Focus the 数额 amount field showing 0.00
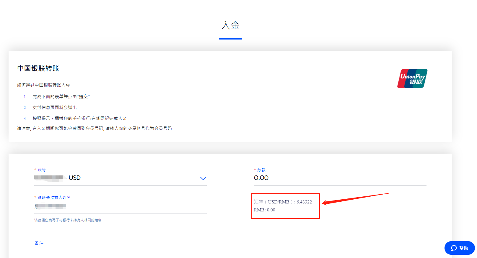Image resolution: width=477 pixels, height=258 pixels. click(340, 178)
